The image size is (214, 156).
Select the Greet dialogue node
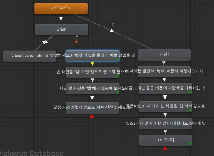click(x=61, y=30)
